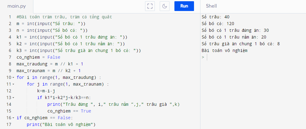This screenshot has height=129, width=306.
Task: Fold the for j loop at line 11
Action: point(13,84)
